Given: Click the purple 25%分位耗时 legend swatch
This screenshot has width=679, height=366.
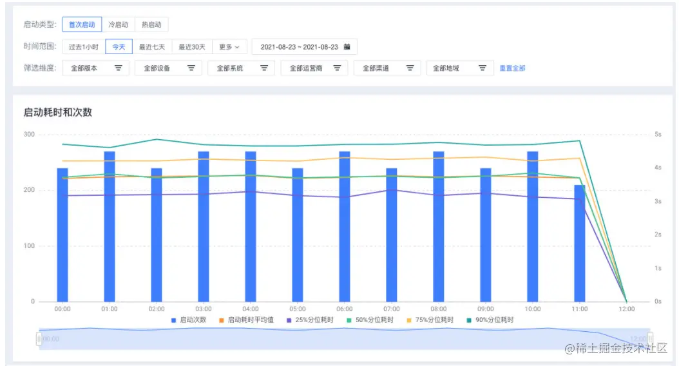Looking at the screenshot, I should pyautogui.click(x=289, y=320).
